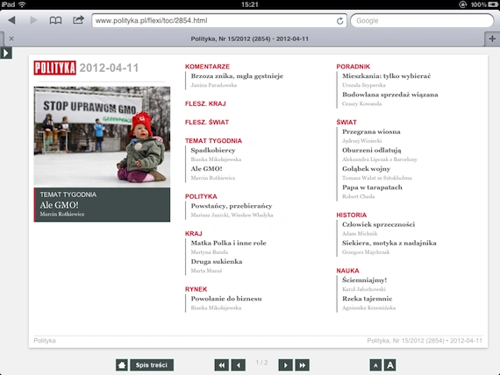Click author name Janina Paradowska

coord(214,85)
